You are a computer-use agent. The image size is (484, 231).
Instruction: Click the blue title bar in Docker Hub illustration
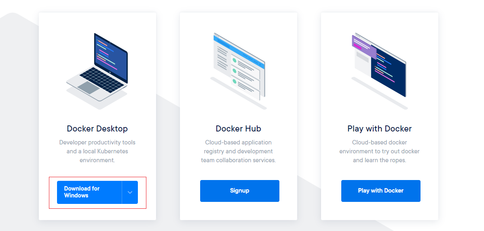[x=239, y=51]
